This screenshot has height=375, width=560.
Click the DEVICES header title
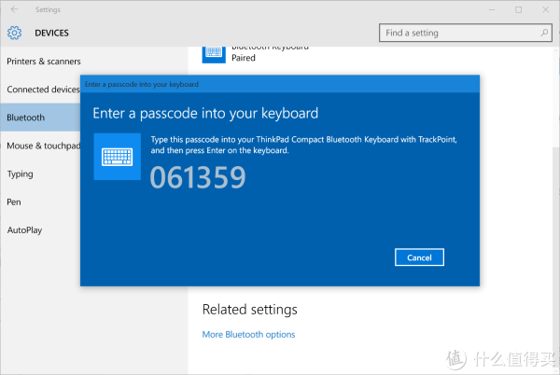(51, 33)
